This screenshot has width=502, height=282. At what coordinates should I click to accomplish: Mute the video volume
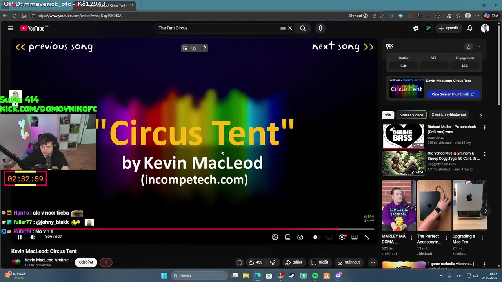pos(33,237)
